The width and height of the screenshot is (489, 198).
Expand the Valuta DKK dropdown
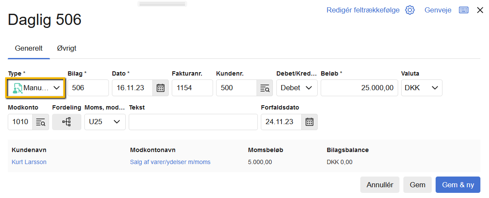point(421,88)
